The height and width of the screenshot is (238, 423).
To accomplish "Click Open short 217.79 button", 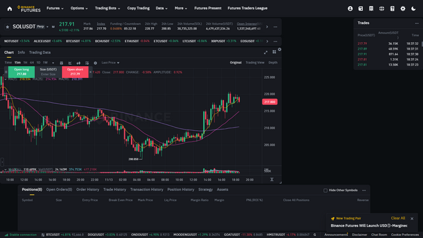I will 75,72.
